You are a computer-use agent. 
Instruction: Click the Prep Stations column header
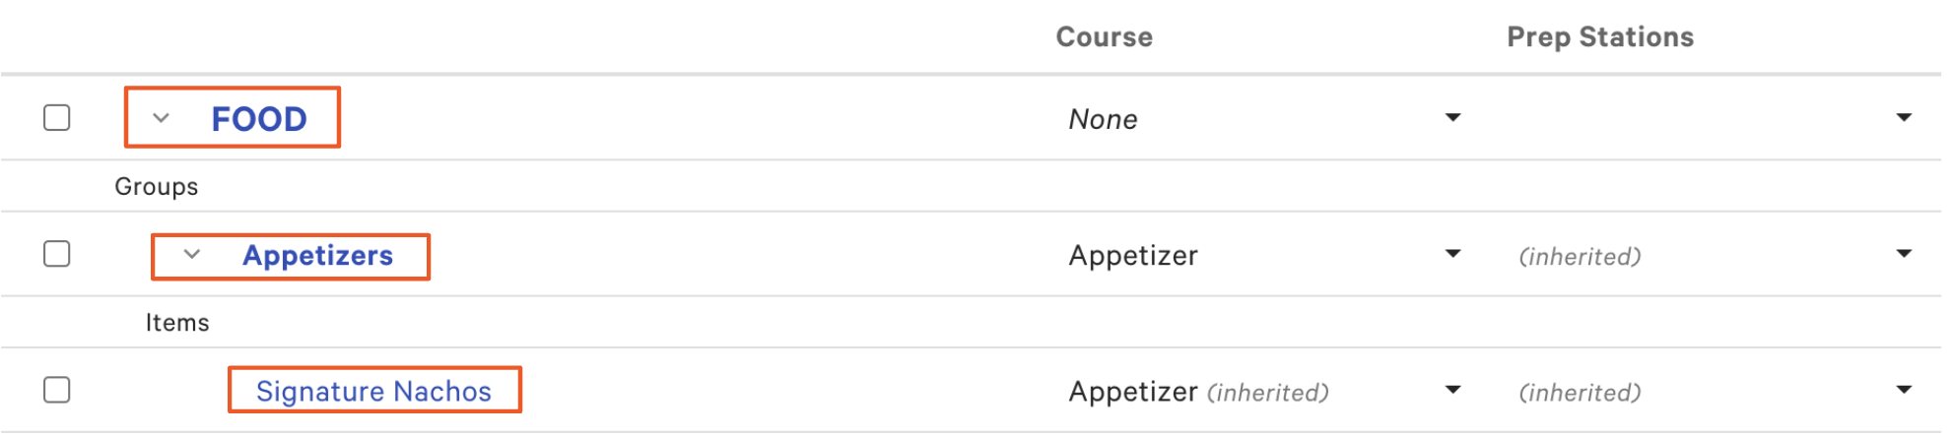pos(1600,37)
